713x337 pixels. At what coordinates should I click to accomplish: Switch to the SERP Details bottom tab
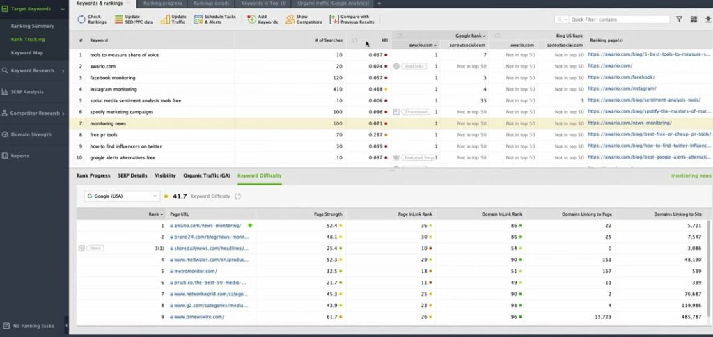[x=132, y=175]
